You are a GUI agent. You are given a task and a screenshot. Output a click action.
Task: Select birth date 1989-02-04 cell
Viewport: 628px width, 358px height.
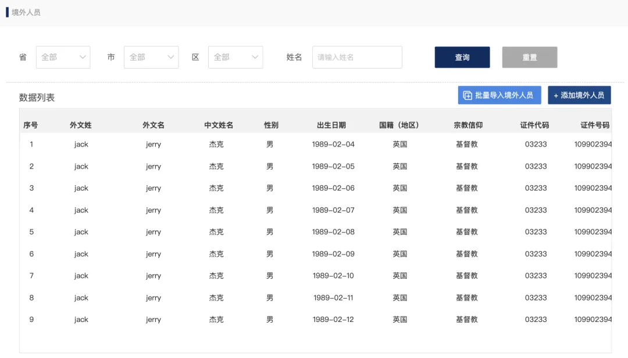(333, 144)
